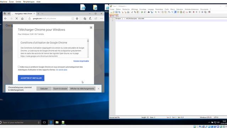This screenshot has width=227, height=128.
Task: Add page to favorites star icon
Action: coord(77,18)
